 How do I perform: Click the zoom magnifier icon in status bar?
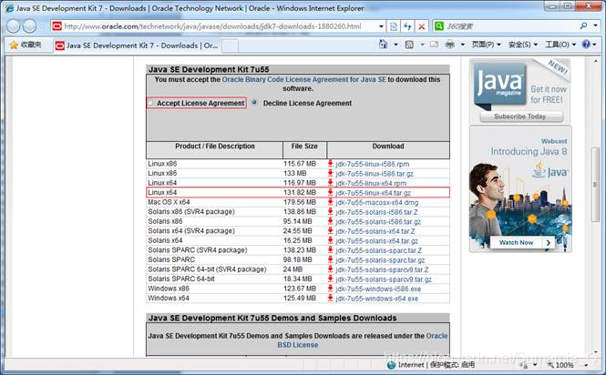point(550,365)
